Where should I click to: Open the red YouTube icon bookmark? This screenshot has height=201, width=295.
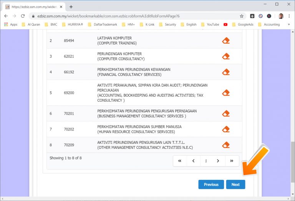click(225, 25)
